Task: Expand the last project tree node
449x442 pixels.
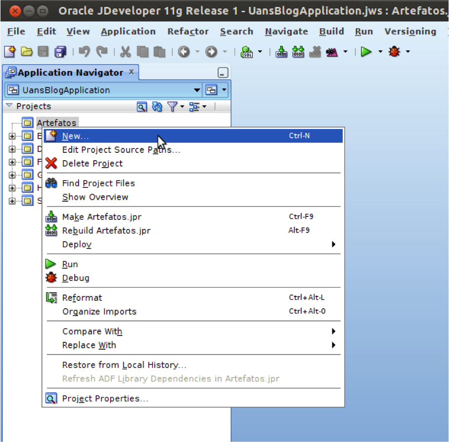Action: (x=12, y=201)
